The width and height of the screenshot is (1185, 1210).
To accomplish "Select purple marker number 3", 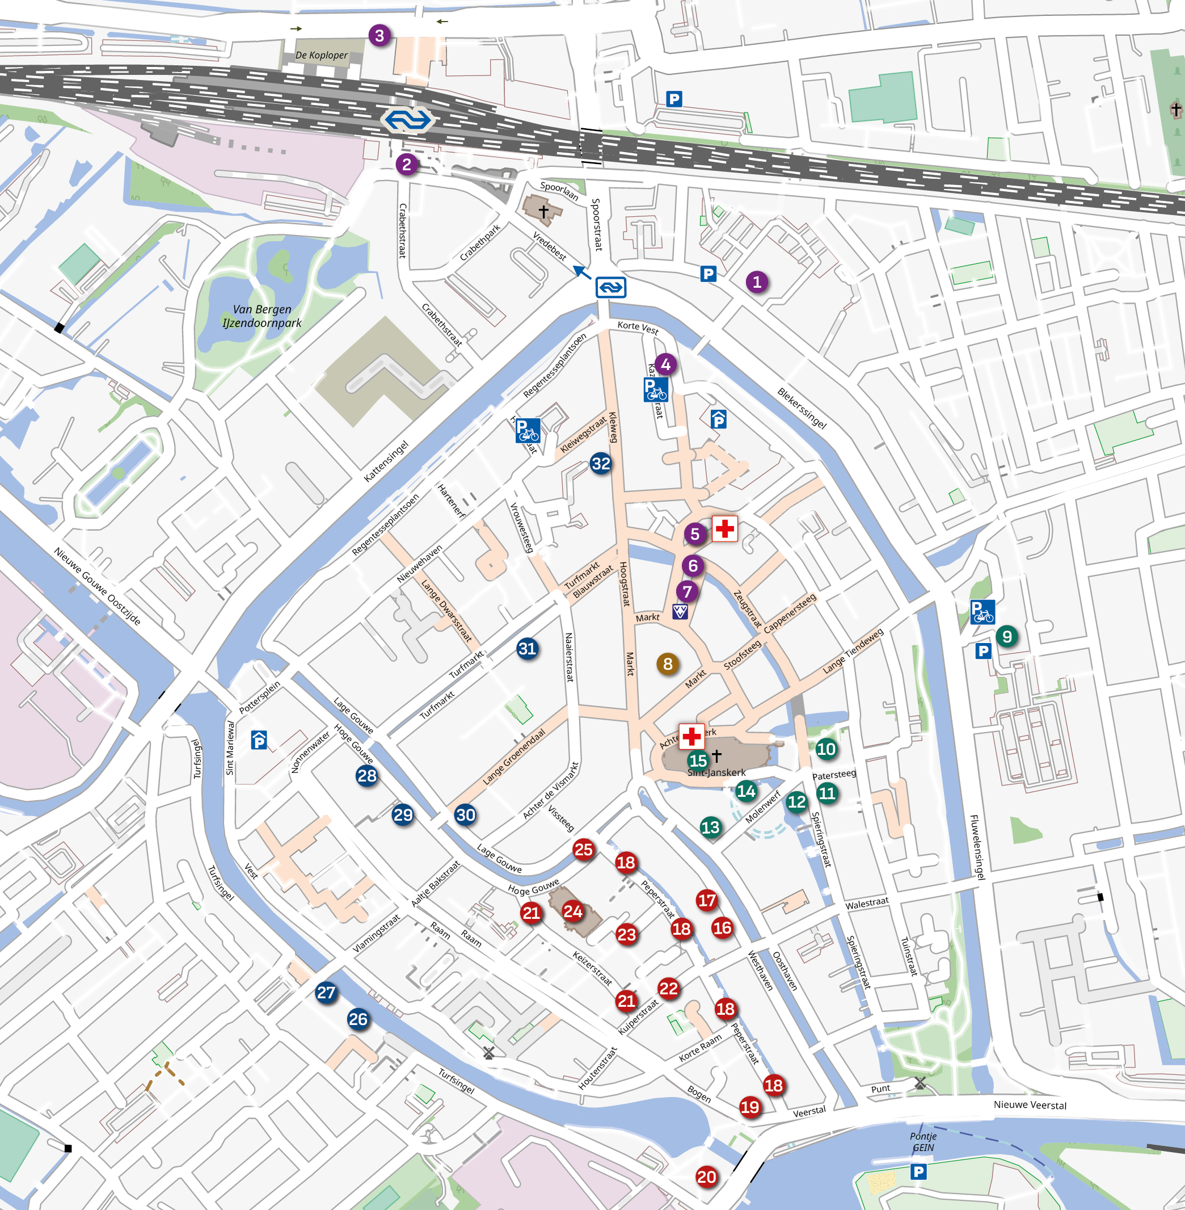I will click(379, 36).
